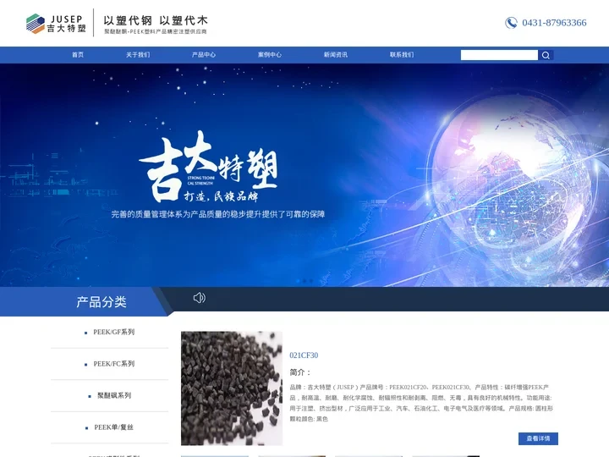This screenshot has width=609, height=457.
Task: Open the 案例中心 menu item
Action: (x=270, y=55)
